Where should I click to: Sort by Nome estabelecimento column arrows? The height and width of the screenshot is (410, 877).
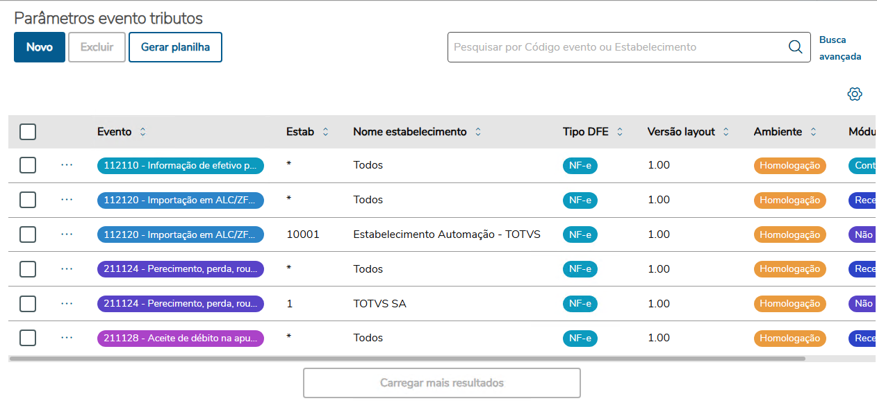point(478,132)
